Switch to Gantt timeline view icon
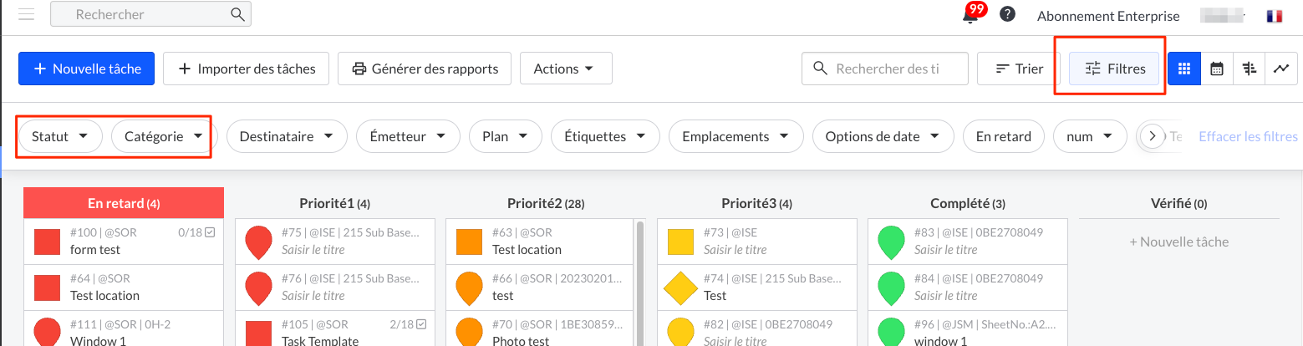Image resolution: width=1303 pixels, height=346 pixels. pos(1250,69)
